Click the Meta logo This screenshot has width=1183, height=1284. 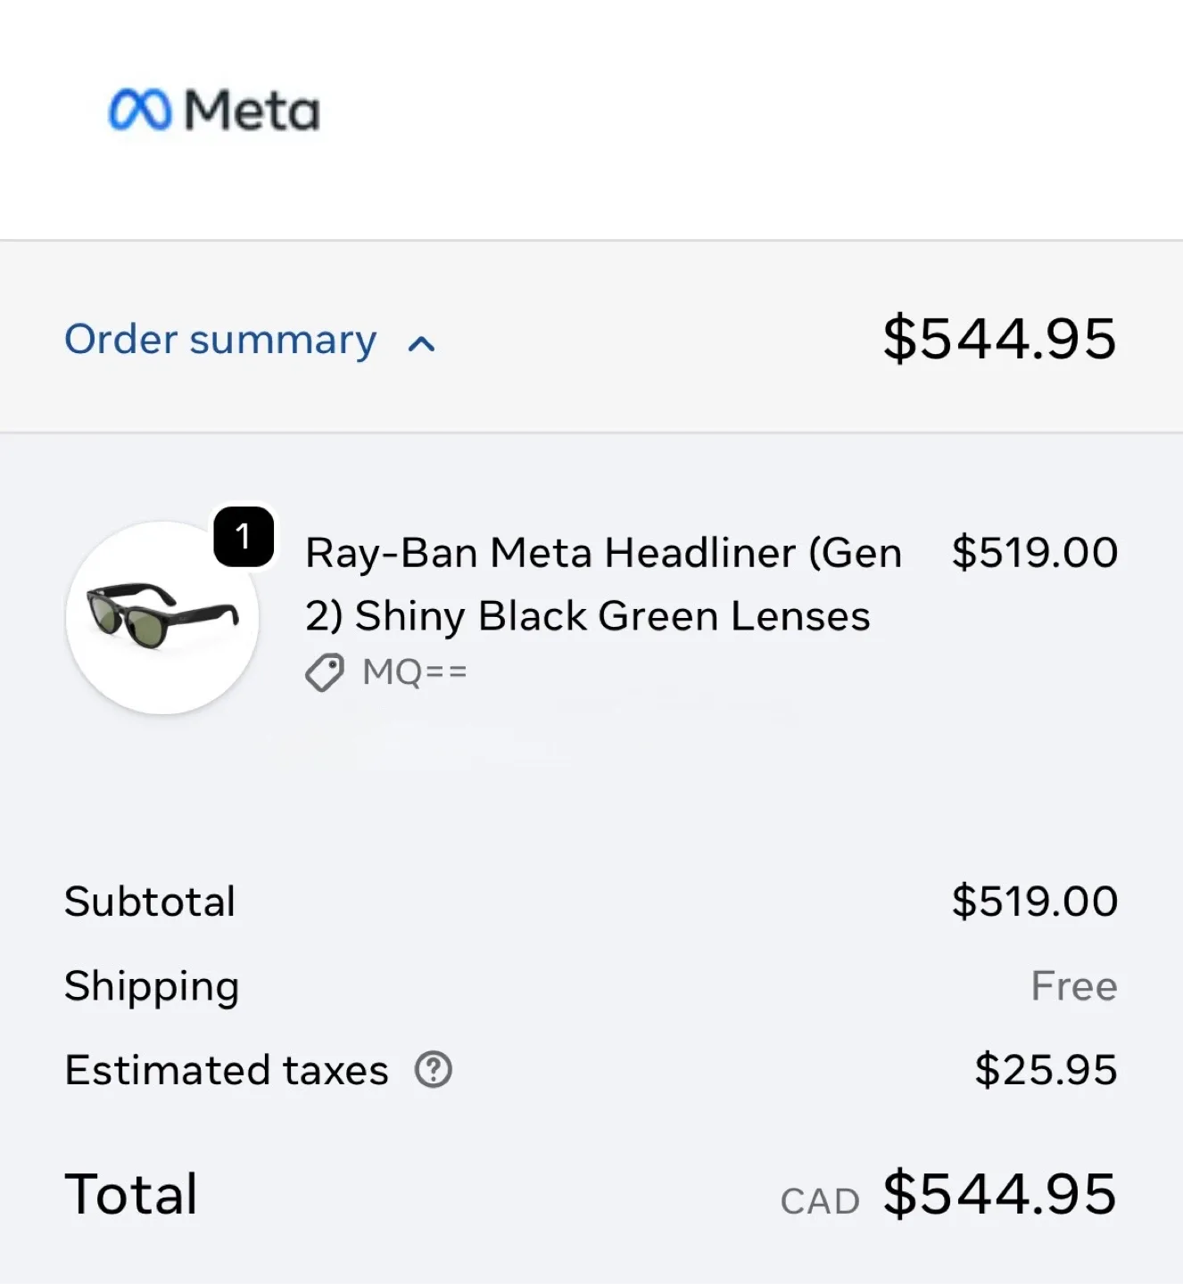(212, 109)
